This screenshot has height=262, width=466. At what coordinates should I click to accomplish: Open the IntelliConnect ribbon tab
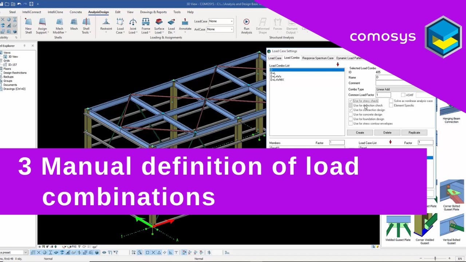point(32,12)
